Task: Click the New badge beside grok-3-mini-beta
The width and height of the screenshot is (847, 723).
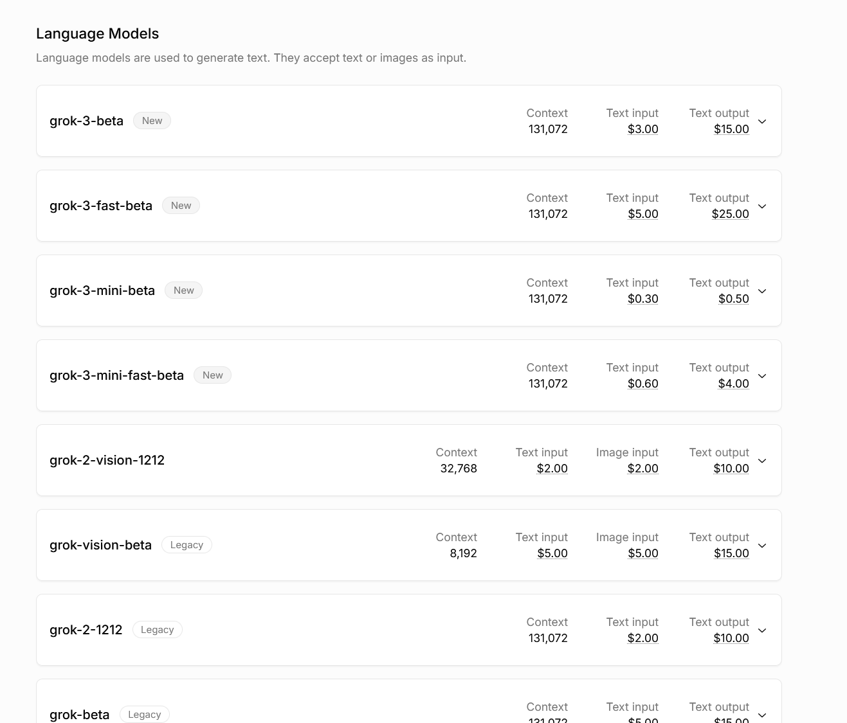Action: (183, 290)
